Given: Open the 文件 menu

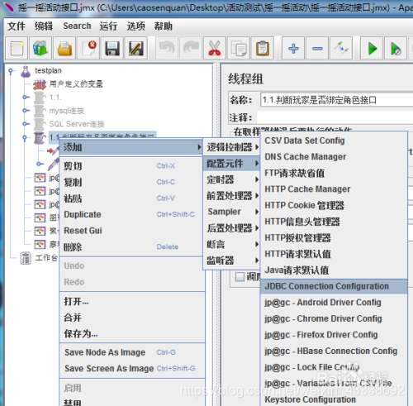Looking at the screenshot, I should [x=17, y=26].
